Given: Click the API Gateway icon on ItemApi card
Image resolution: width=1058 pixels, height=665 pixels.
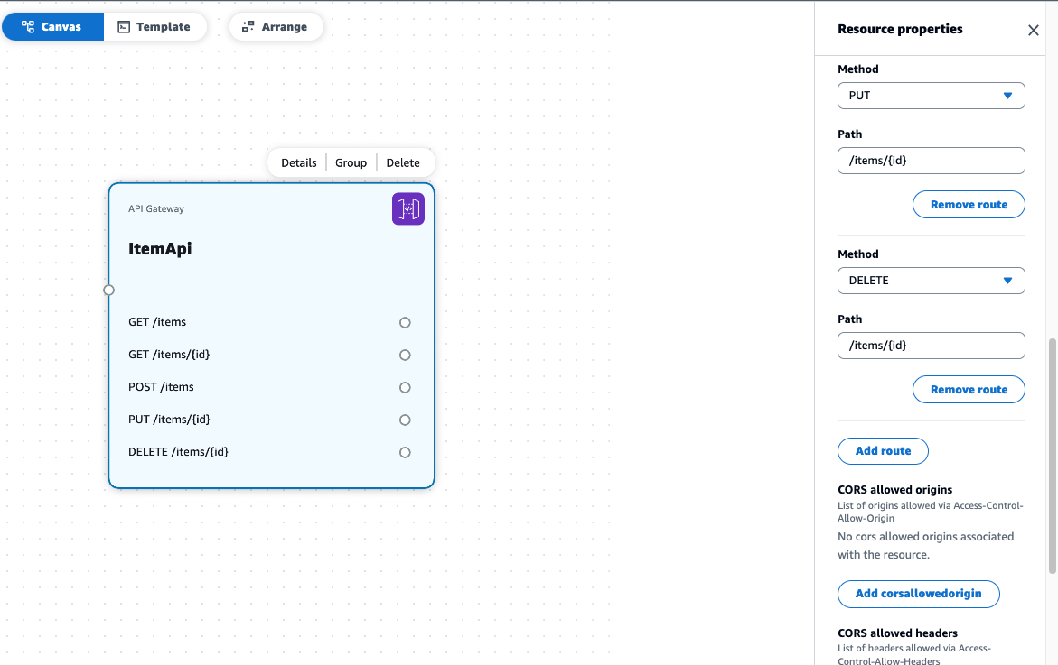Looking at the screenshot, I should [x=407, y=208].
